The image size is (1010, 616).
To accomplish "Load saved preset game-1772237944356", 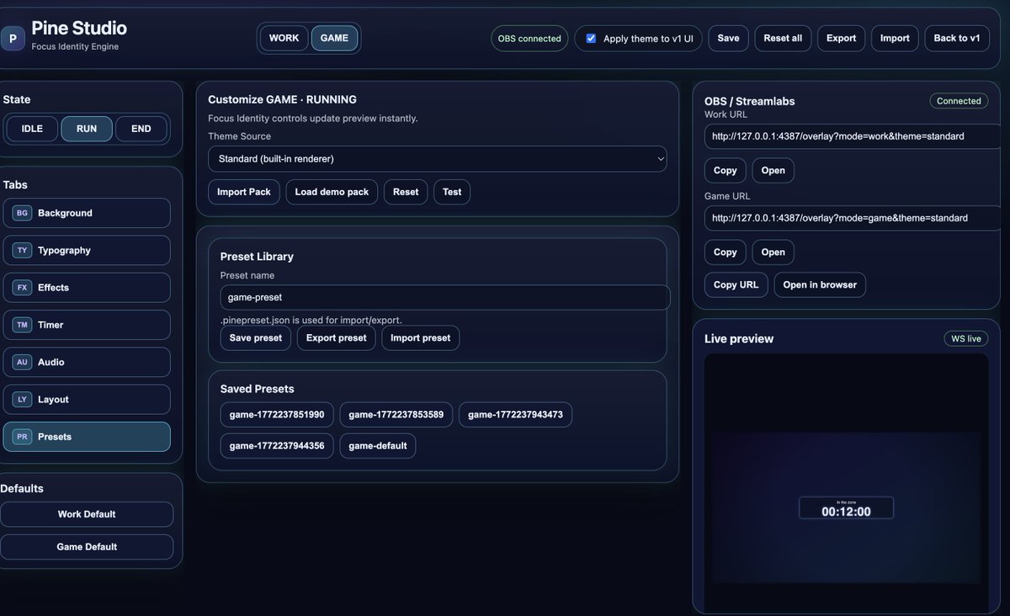I will click(277, 445).
